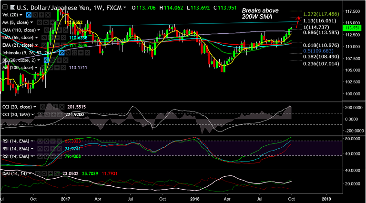Toggle visibility eye of Ichimoku indicator
This screenshot has height=203, width=366.
point(61,53)
